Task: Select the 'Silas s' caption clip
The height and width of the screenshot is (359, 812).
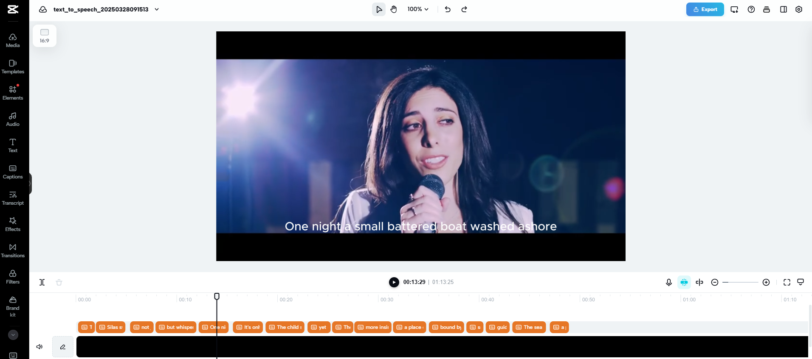Action: (111, 327)
